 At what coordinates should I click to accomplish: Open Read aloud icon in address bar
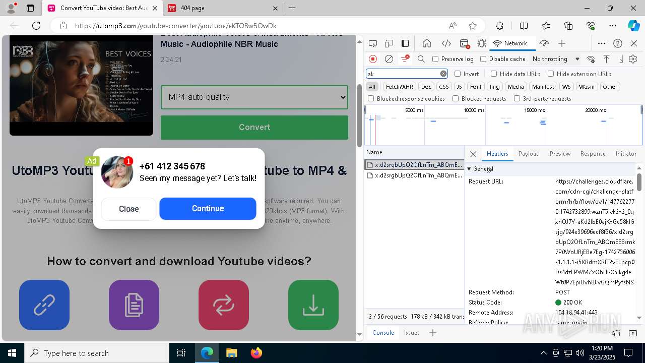[453, 26]
